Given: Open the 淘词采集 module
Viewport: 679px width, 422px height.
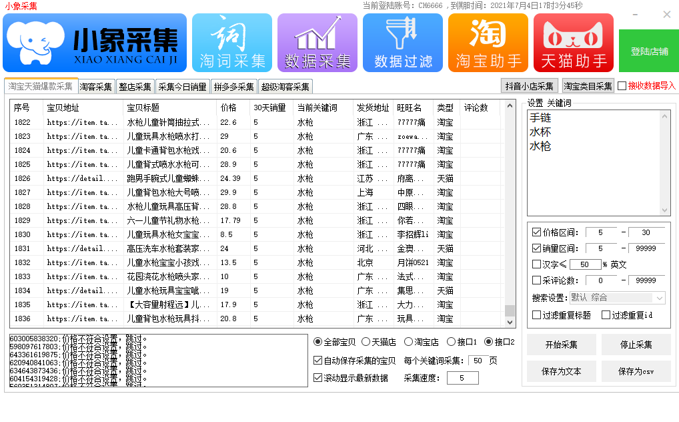Looking at the screenshot, I should (232, 43).
